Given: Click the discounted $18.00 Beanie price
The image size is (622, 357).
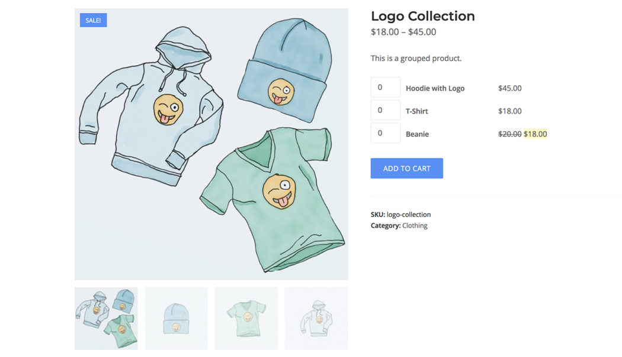Looking at the screenshot, I should point(535,134).
